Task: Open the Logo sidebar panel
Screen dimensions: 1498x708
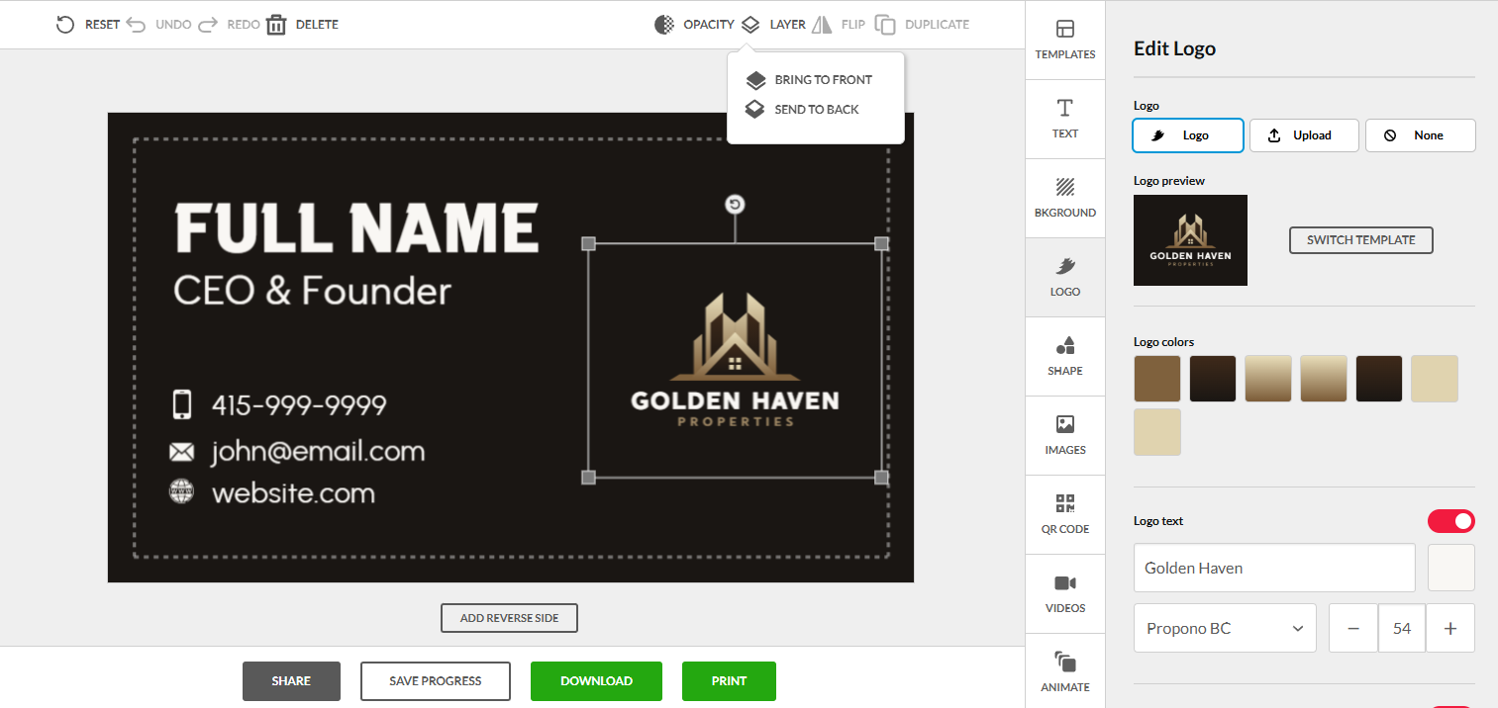Action: click(x=1065, y=277)
